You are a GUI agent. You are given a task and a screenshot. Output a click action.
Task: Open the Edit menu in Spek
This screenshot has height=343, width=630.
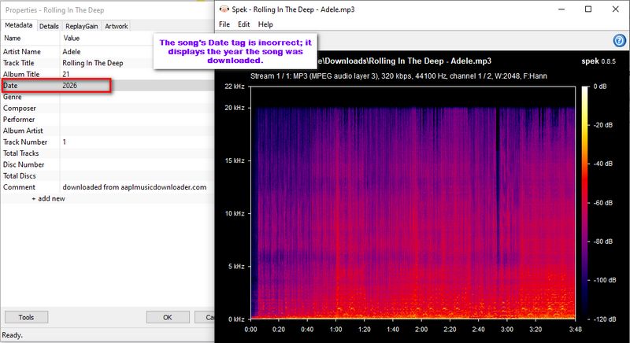[243, 24]
